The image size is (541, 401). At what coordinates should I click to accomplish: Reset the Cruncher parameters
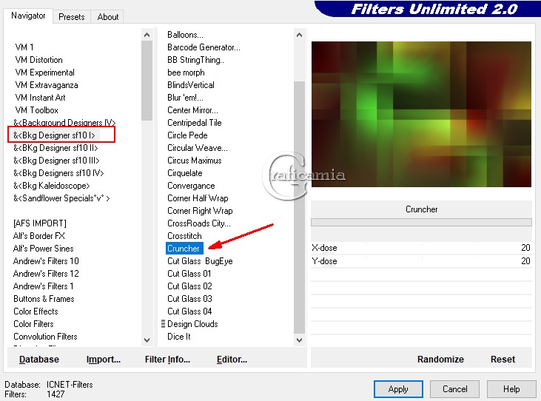(503, 359)
